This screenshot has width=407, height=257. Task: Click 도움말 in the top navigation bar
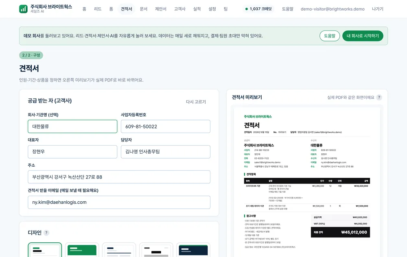tap(288, 9)
